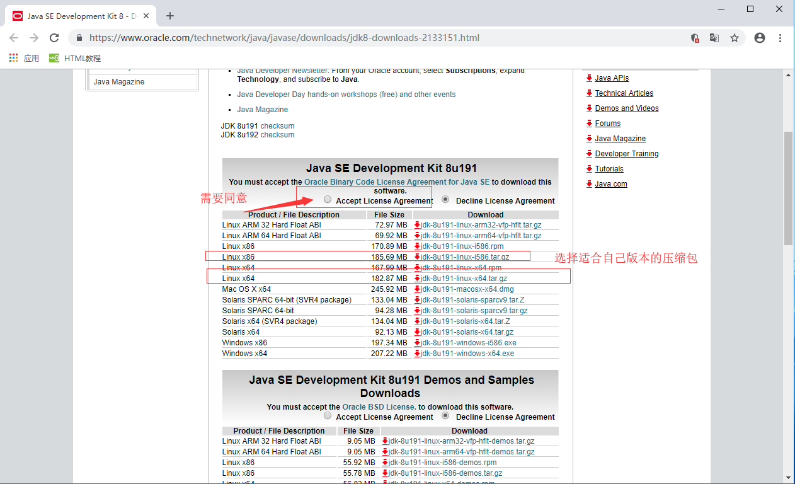Download jdk-8u191-linux-i586.tar.gz
Screen dimensions: 795x484
[465, 257]
